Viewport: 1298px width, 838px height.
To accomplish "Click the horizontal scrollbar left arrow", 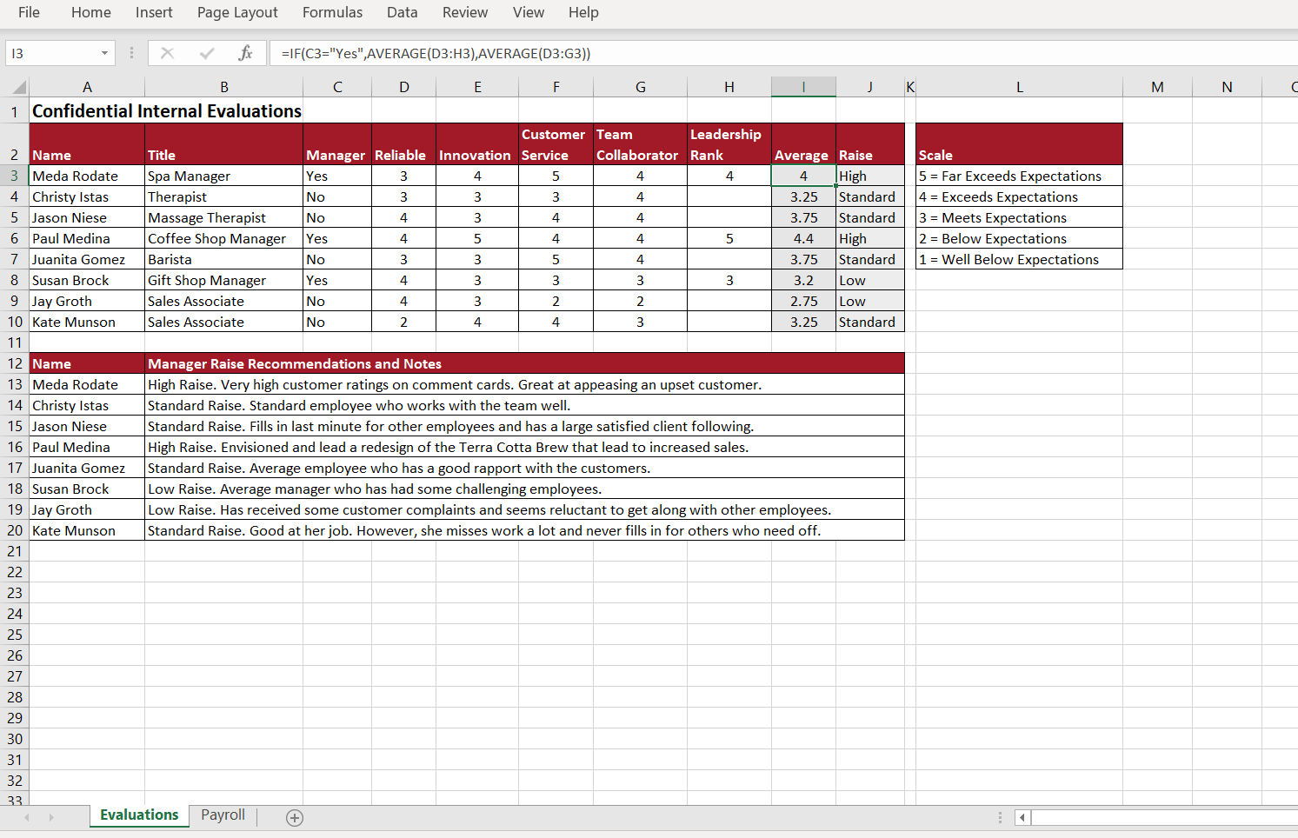I will click(x=1022, y=817).
